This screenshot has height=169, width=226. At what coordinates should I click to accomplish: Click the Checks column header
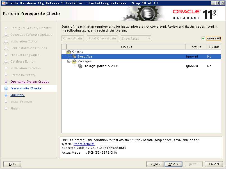tap(126, 47)
